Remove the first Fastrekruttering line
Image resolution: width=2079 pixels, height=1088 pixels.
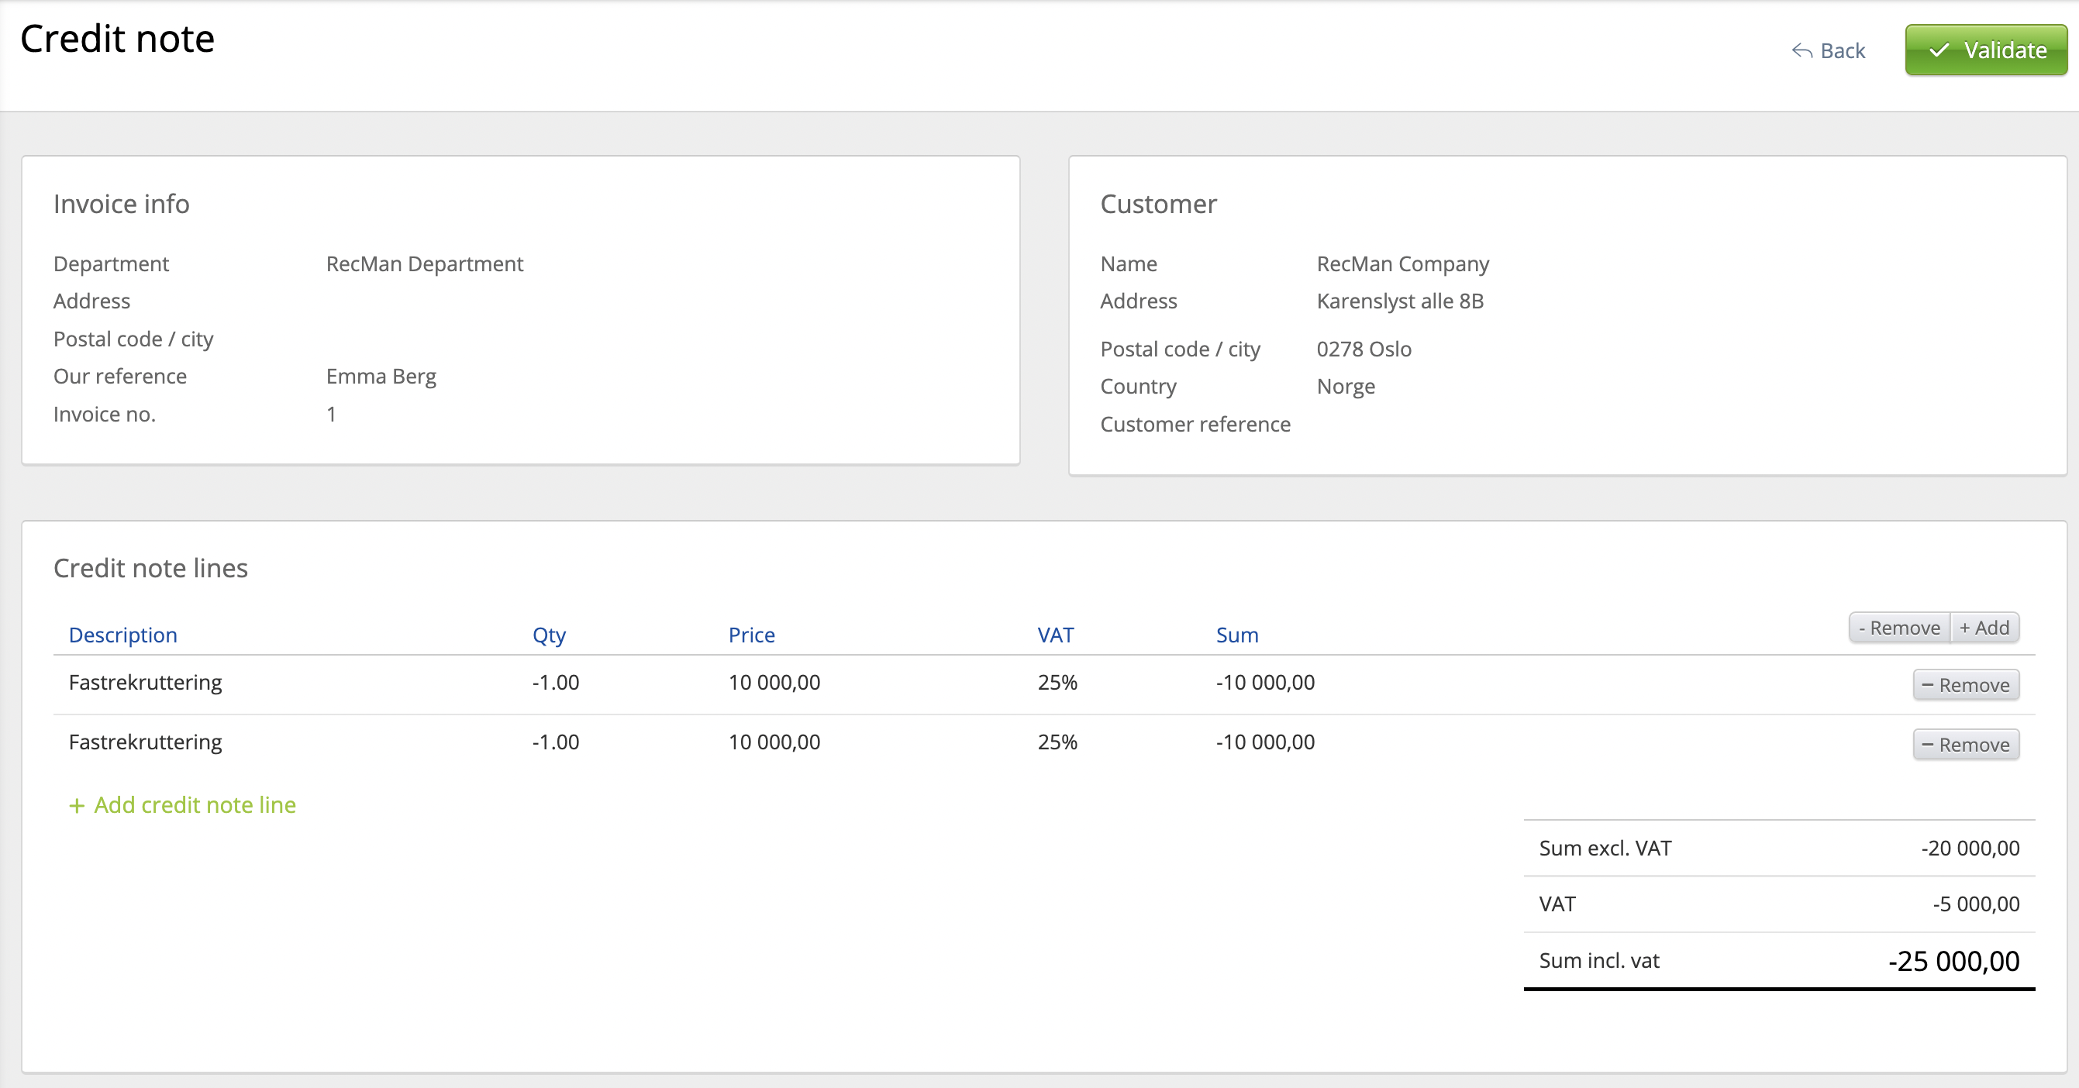(x=1965, y=685)
